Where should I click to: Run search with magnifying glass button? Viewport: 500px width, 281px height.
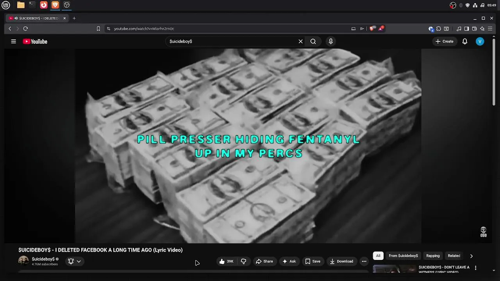coord(313,41)
